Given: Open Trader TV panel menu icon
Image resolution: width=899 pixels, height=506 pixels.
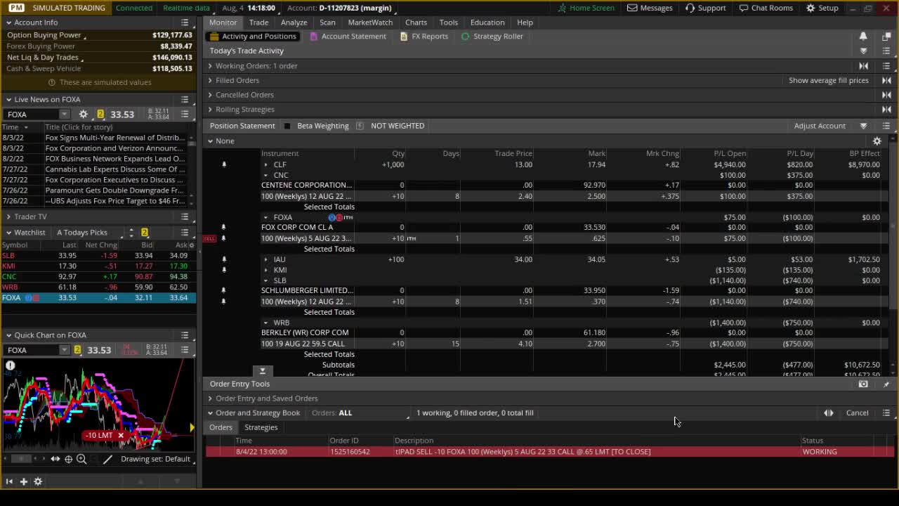Looking at the screenshot, I should coord(185,216).
